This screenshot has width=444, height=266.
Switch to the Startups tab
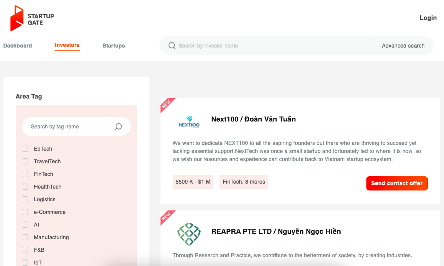[113, 46]
